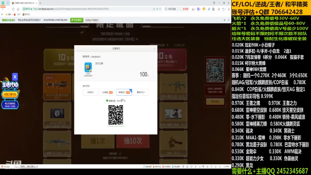This screenshot has height=175, width=311.
Task: Click the red Q币 purchase card
Action: pyautogui.click(x=172, y=60)
